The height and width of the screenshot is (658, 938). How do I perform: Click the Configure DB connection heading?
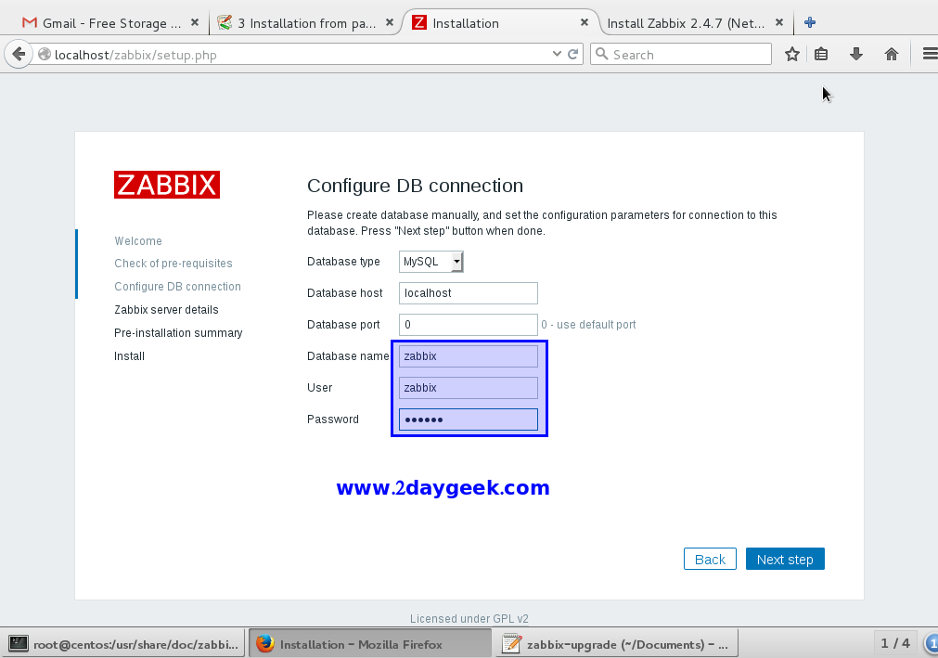(415, 186)
